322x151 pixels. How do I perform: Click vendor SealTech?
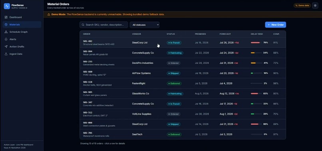pyautogui.click(x=137, y=134)
